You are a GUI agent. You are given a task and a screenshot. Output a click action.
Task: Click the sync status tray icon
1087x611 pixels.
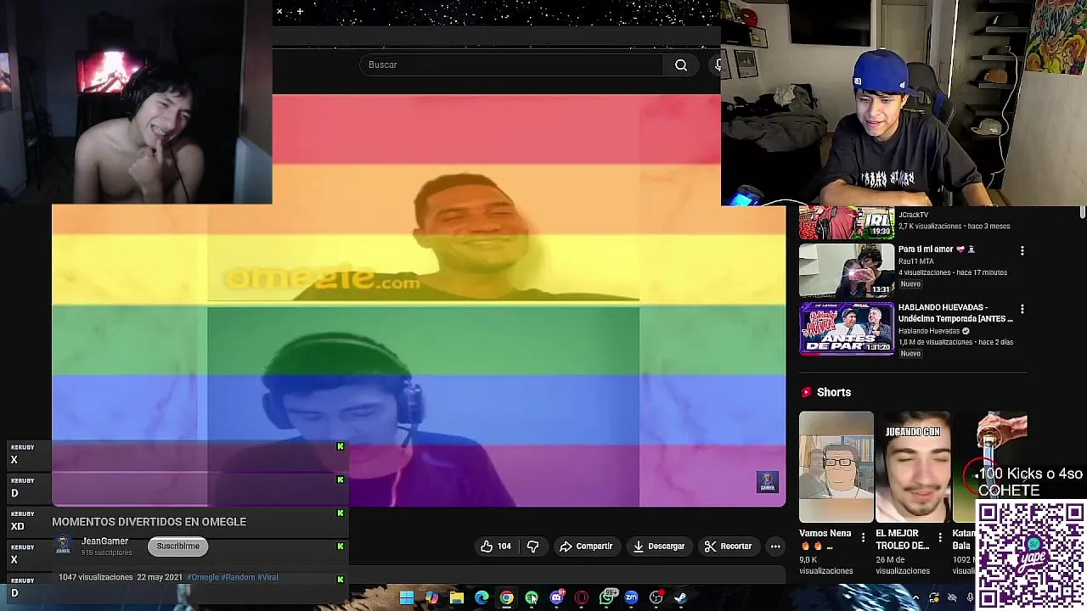(934, 597)
